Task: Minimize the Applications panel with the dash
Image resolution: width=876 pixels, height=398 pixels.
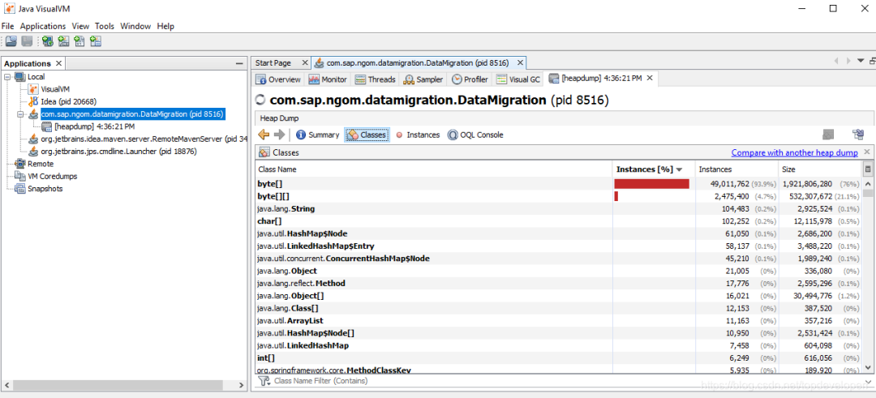Action: coord(239,64)
